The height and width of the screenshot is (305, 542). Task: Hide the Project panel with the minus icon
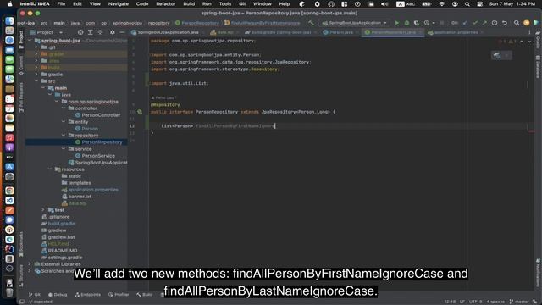click(x=122, y=32)
